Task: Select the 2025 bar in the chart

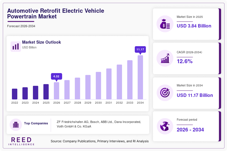Action: click(46, 92)
